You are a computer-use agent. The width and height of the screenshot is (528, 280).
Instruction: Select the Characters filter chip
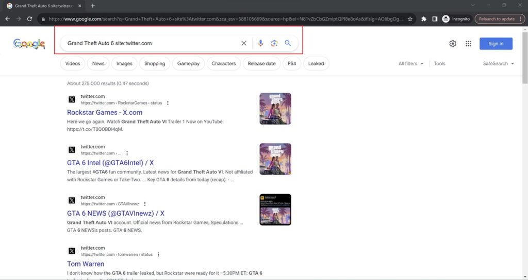click(224, 63)
